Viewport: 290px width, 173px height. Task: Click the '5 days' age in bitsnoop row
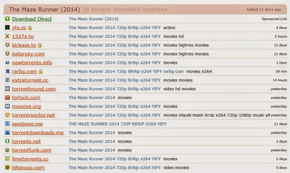tap(282, 168)
